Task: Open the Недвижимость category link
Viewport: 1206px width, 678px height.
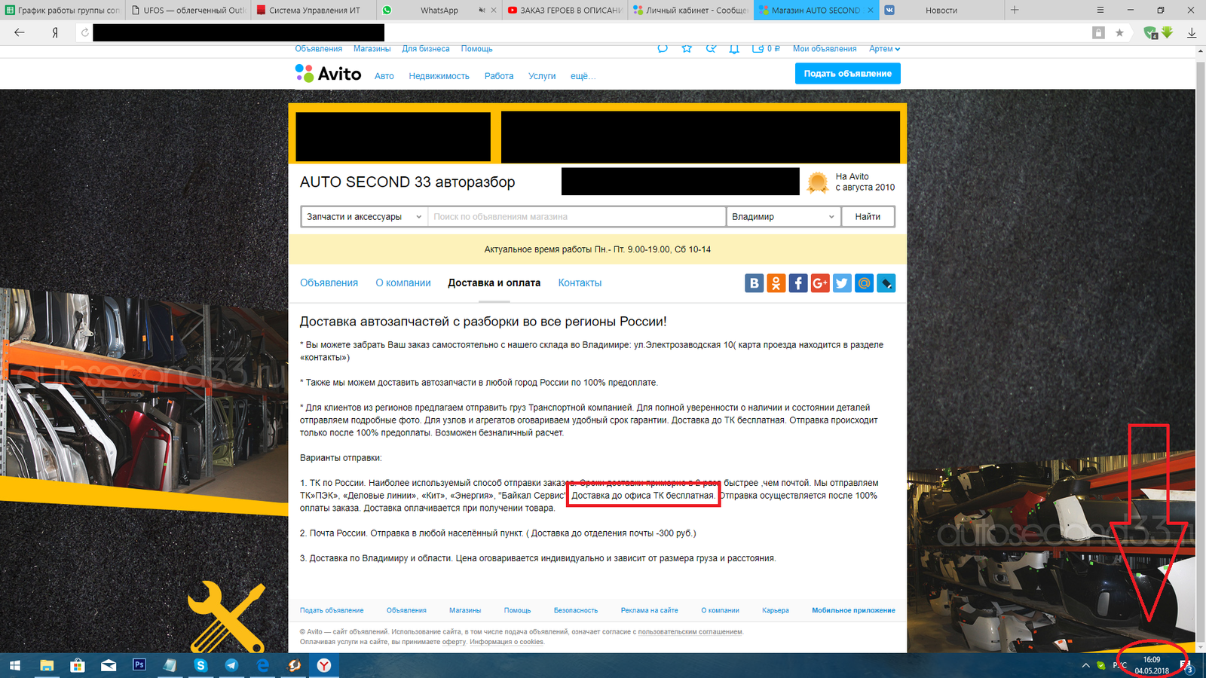Action: tap(439, 76)
